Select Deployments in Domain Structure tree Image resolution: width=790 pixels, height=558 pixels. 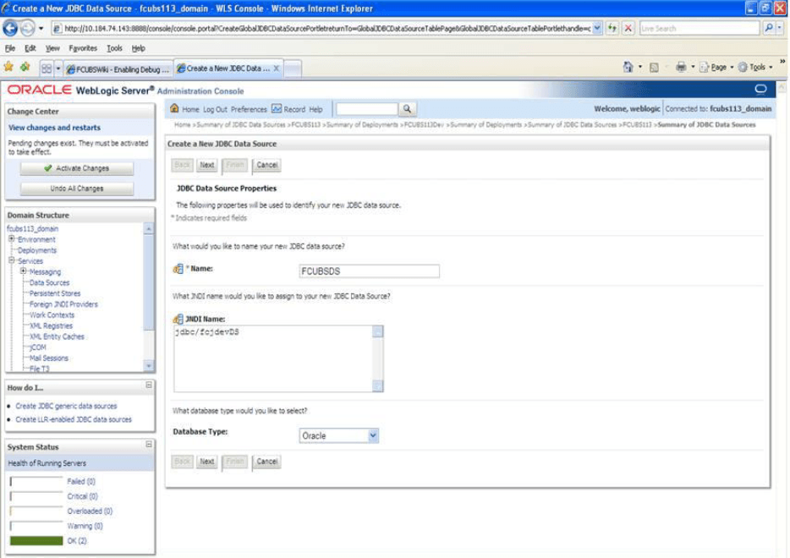point(37,250)
